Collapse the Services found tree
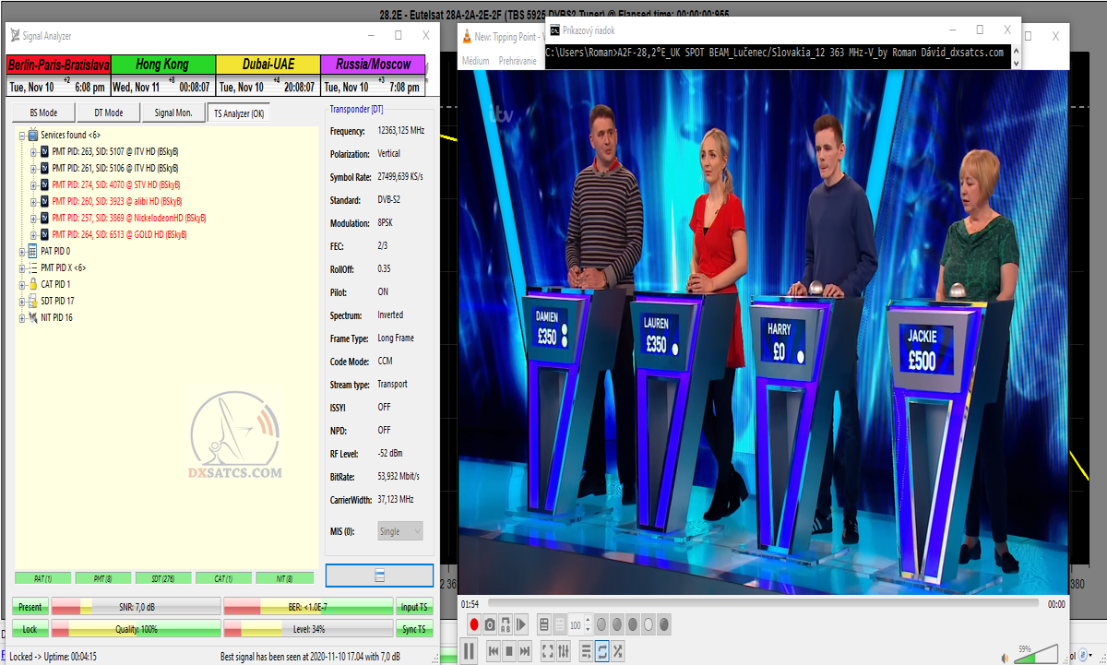Image resolution: width=1107 pixels, height=665 pixels. 22,135
